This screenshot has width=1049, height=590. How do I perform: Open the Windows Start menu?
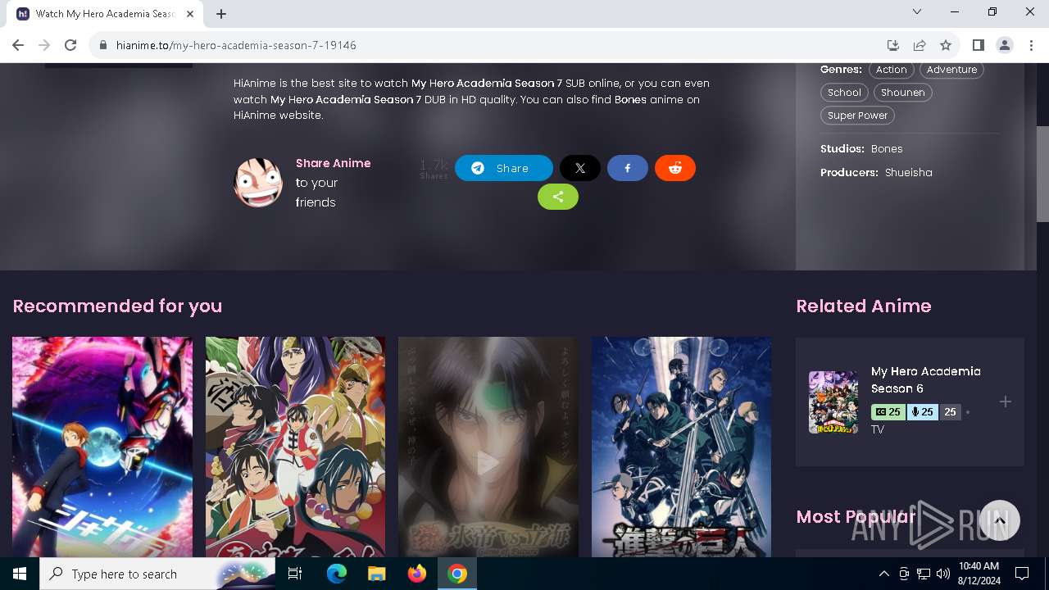point(20,574)
